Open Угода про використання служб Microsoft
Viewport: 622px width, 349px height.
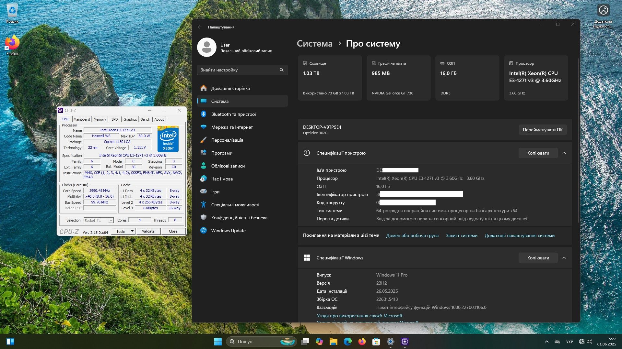pyautogui.click(x=359, y=316)
